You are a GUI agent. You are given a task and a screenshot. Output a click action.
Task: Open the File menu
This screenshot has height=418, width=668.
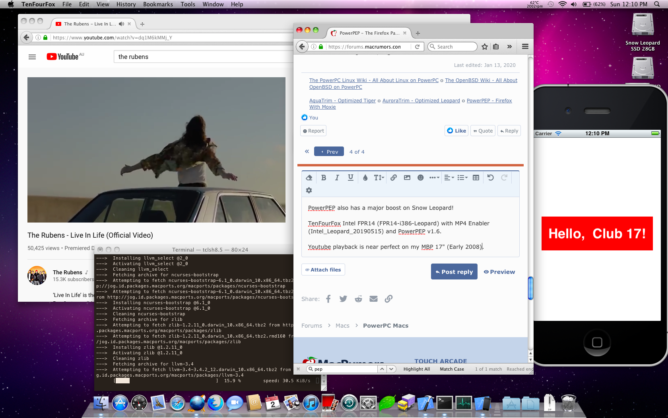click(x=67, y=4)
